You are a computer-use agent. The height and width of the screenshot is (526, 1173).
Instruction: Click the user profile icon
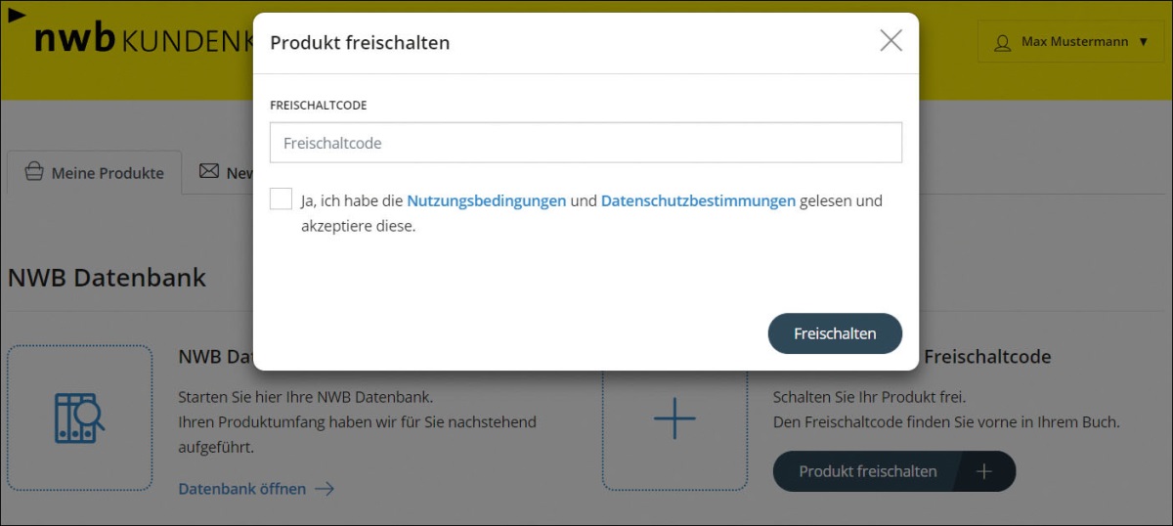point(1002,43)
